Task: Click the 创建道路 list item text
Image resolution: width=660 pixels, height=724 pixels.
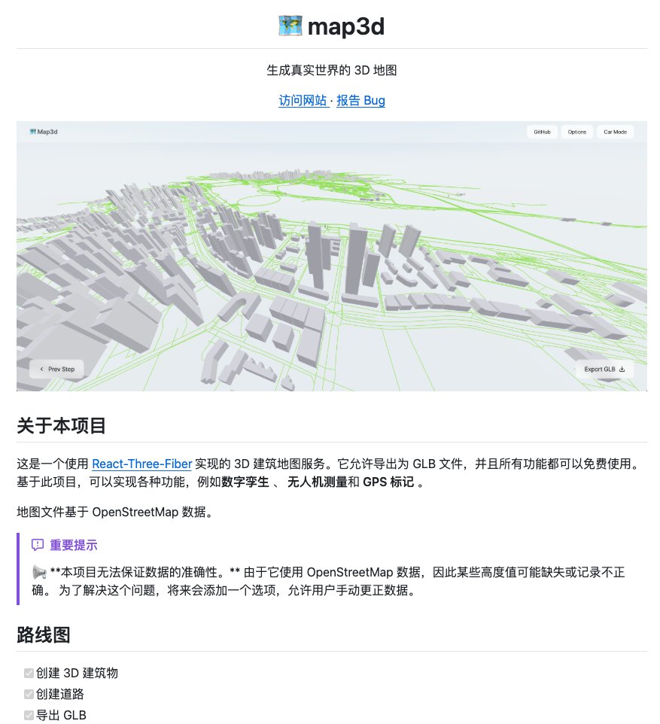Action: pos(60,694)
